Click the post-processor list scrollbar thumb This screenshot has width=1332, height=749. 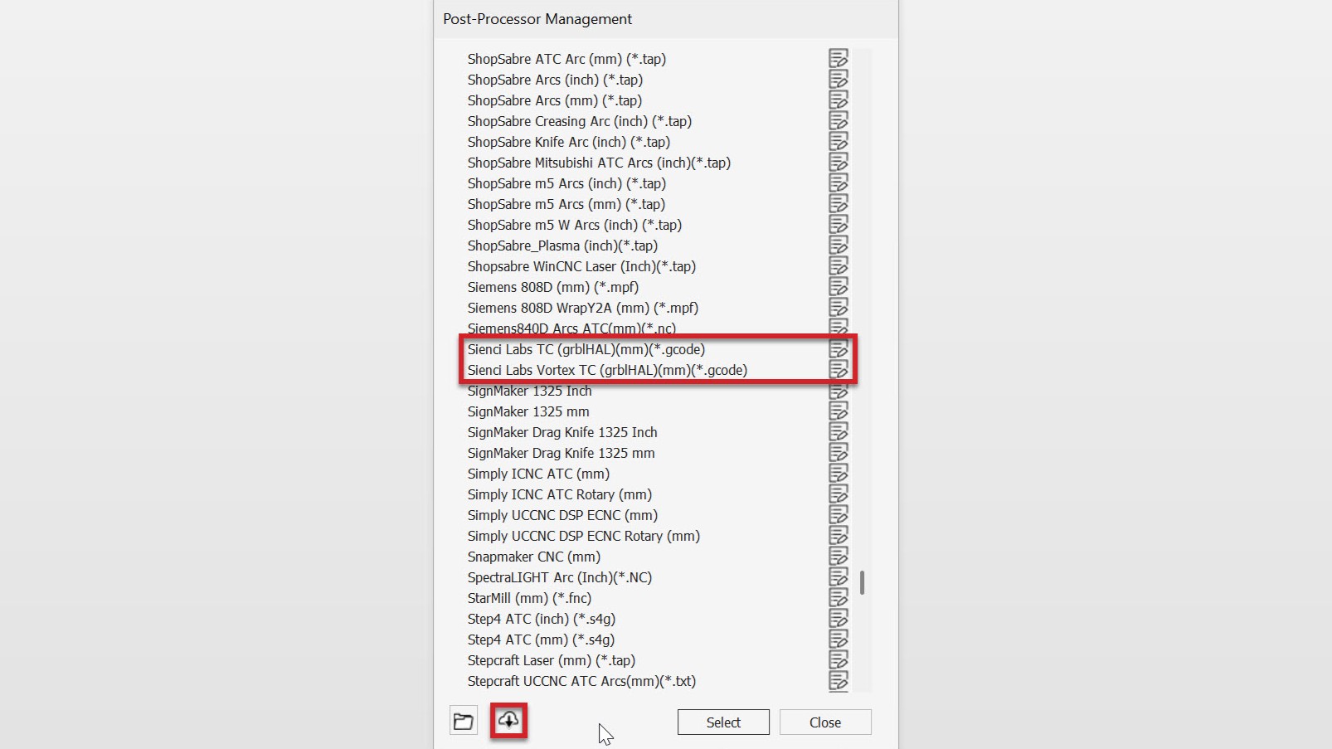[x=863, y=582]
